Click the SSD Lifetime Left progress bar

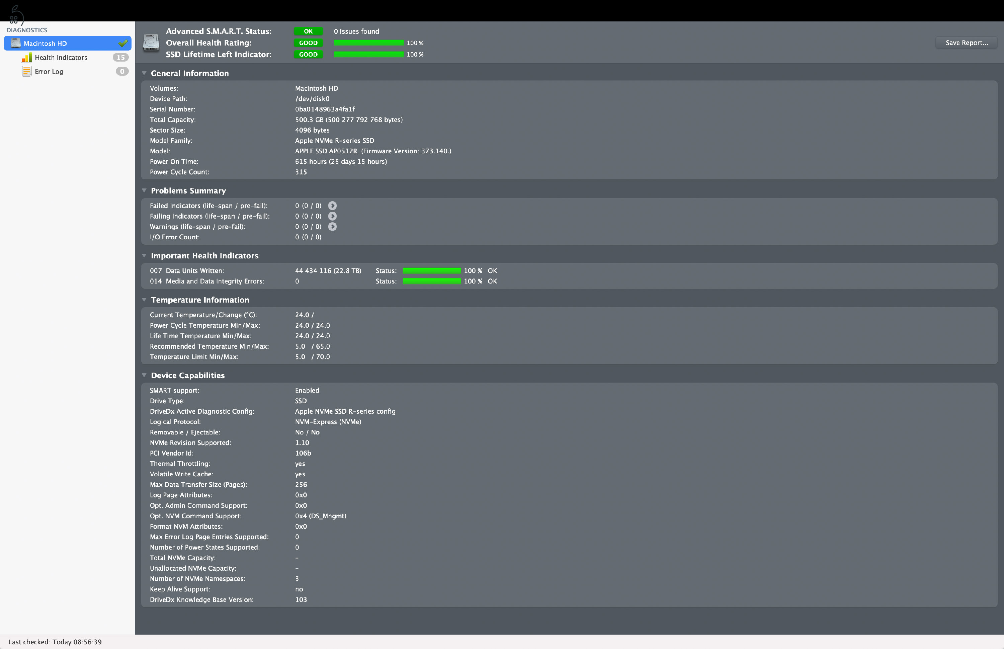coord(369,54)
